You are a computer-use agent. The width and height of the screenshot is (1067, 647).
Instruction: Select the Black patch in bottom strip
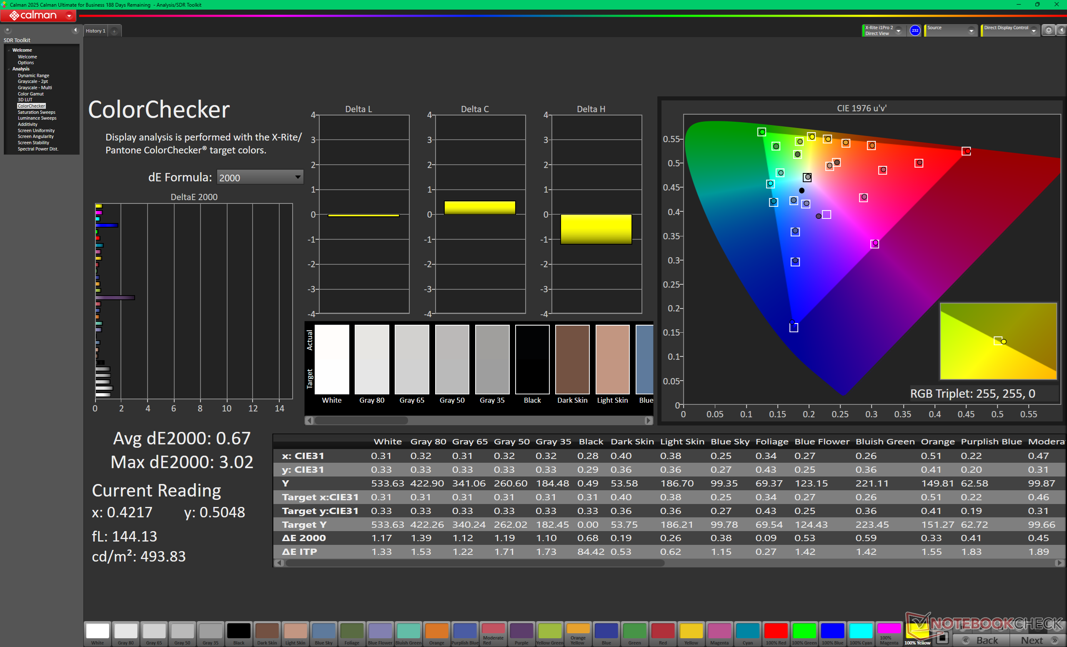(x=238, y=634)
